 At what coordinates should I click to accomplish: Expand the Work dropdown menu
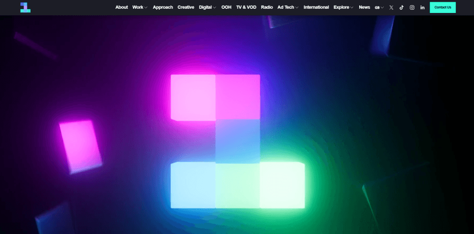click(140, 7)
